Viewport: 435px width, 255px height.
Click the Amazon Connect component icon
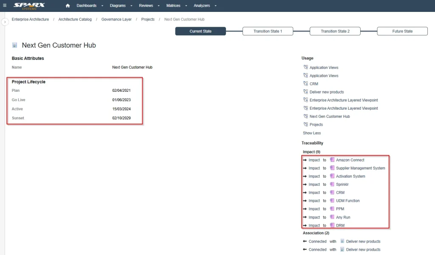click(332, 159)
